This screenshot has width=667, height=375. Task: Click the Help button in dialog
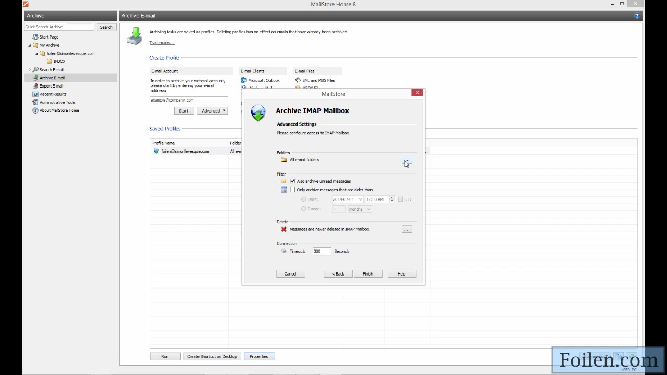point(402,274)
